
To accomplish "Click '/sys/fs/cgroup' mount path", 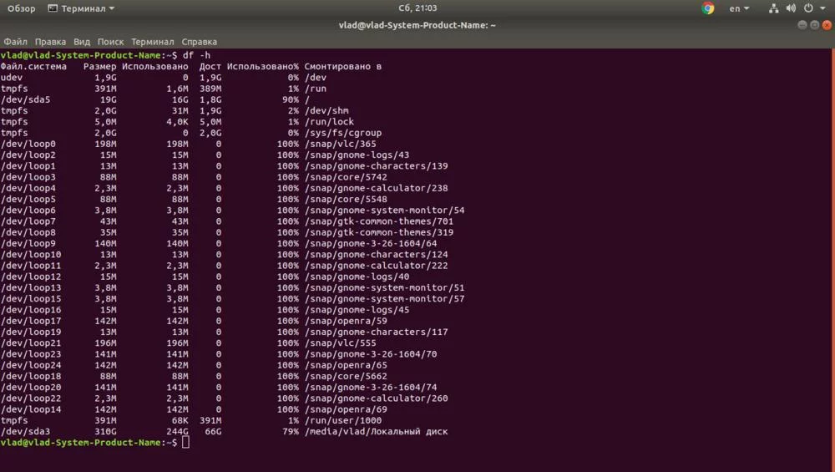I will (343, 133).
